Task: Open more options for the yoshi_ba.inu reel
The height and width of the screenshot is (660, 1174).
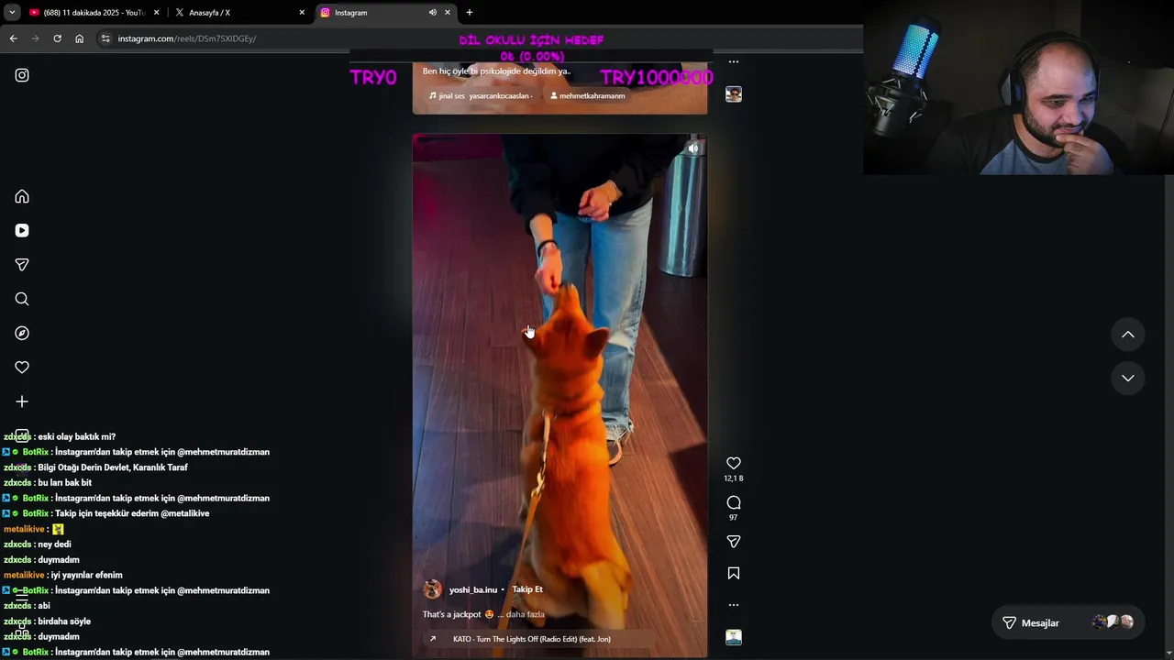Action: 734,605
